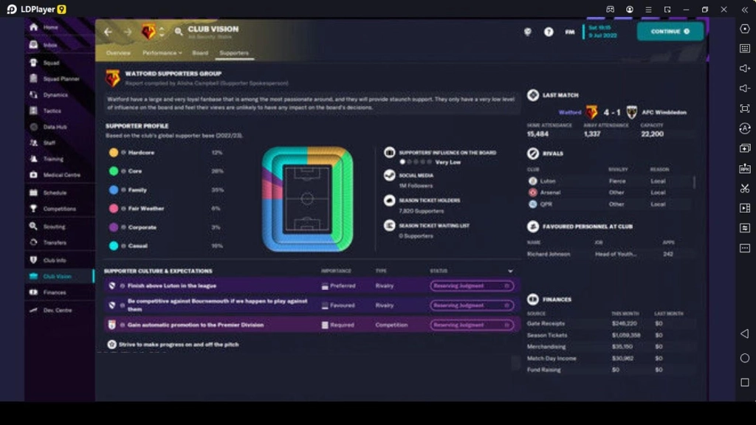The image size is (756, 425).
Task: Click the Hardcore orange color dot
Action: tap(113, 153)
